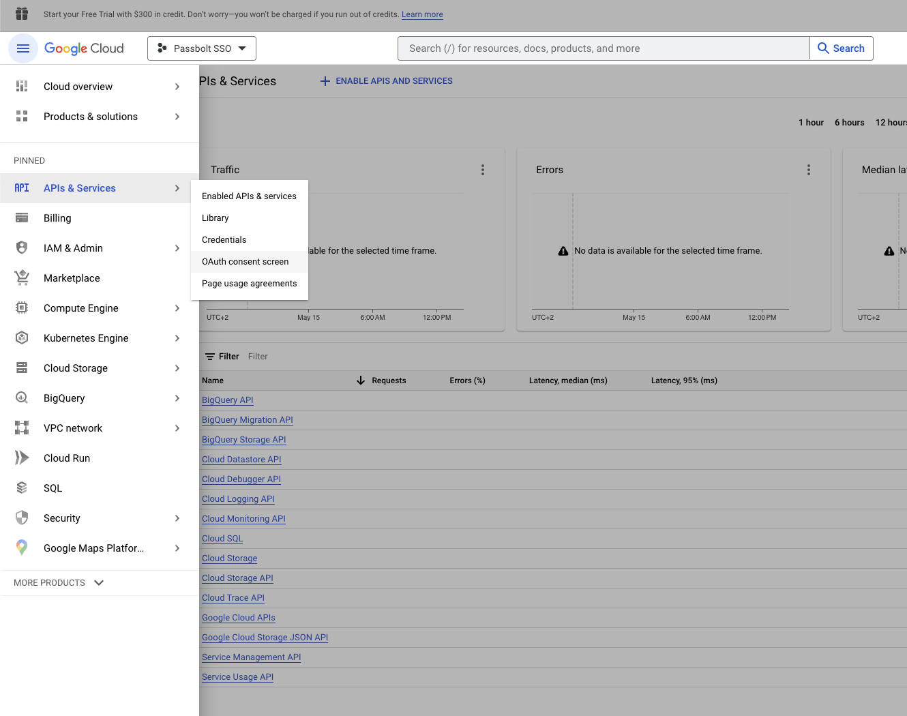Expand the VPC network chevron

[177, 428]
